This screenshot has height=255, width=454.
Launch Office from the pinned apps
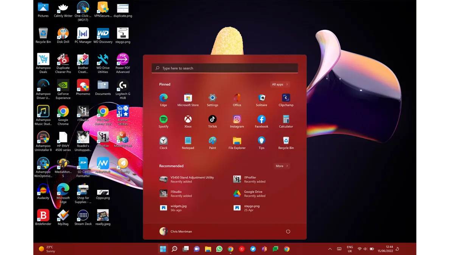click(x=237, y=100)
